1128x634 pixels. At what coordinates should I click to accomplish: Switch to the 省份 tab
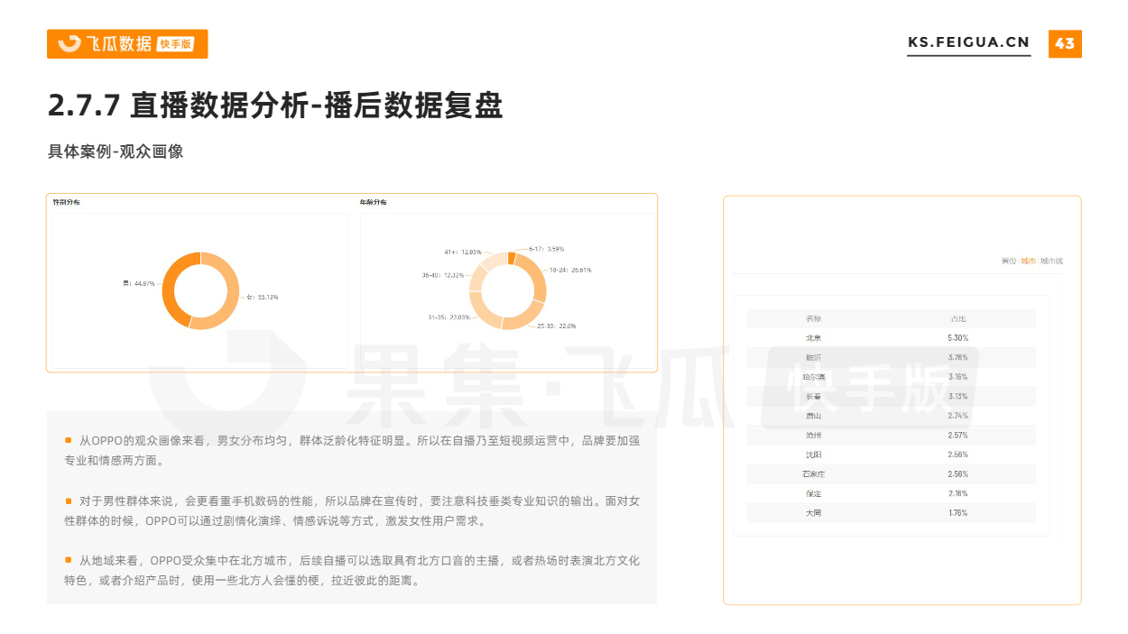[1008, 262]
